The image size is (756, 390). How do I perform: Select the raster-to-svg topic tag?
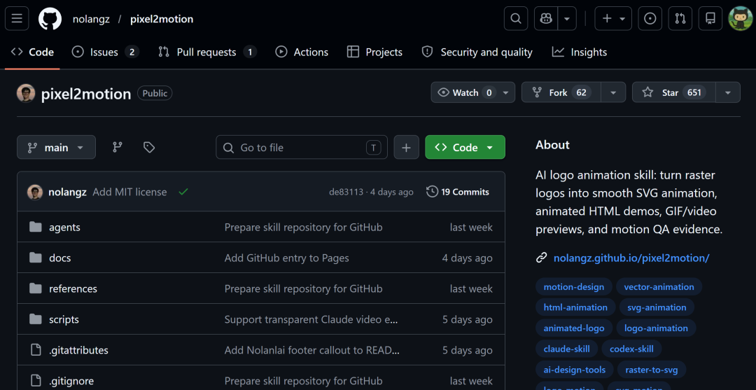652,370
